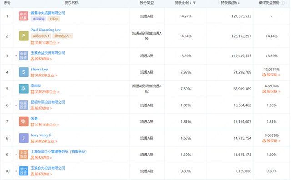Open 股权结构 under 昆明华辰投资有限公司
291x180 pixels.
41,108
